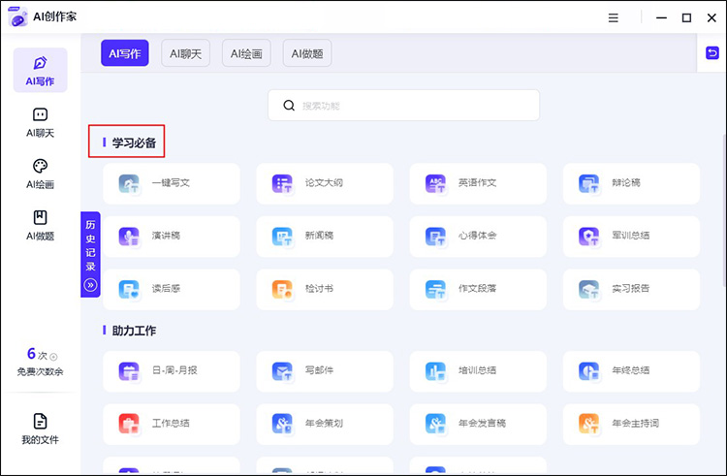
Task: Open AI做题 in the left sidebar
Action: click(40, 225)
